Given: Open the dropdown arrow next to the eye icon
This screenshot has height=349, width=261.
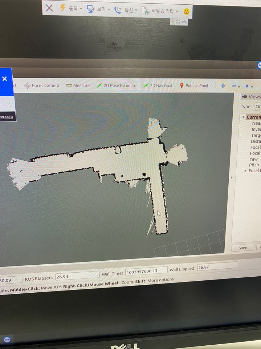Looking at the screenshot, I should [x=252, y=87].
